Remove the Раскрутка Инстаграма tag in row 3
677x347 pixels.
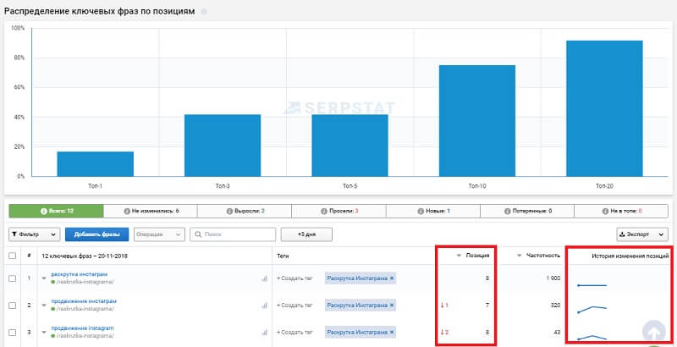pyautogui.click(x=392, y=332)
